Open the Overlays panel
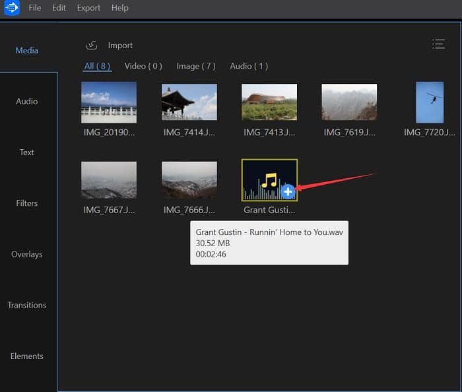This screenshot has width=462, height=392. pos(27,254)
